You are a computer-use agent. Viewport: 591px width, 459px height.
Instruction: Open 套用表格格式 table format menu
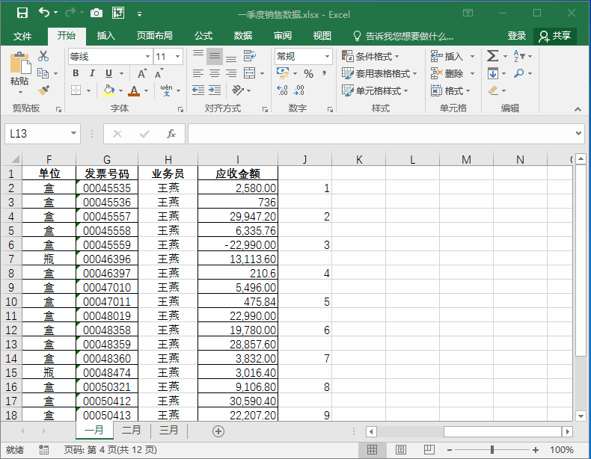coord(379,73)
